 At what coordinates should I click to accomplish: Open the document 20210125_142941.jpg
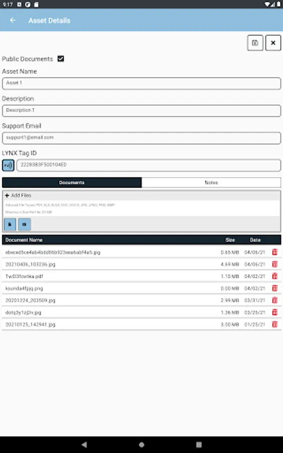point(30,325)
